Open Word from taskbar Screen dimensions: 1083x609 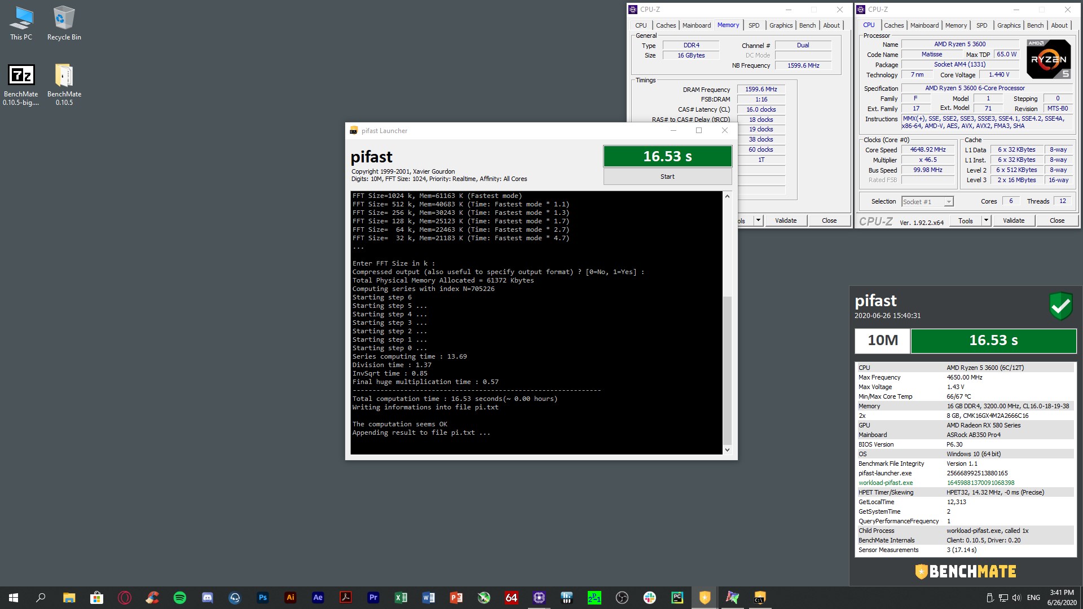click(x=428, y=598)
